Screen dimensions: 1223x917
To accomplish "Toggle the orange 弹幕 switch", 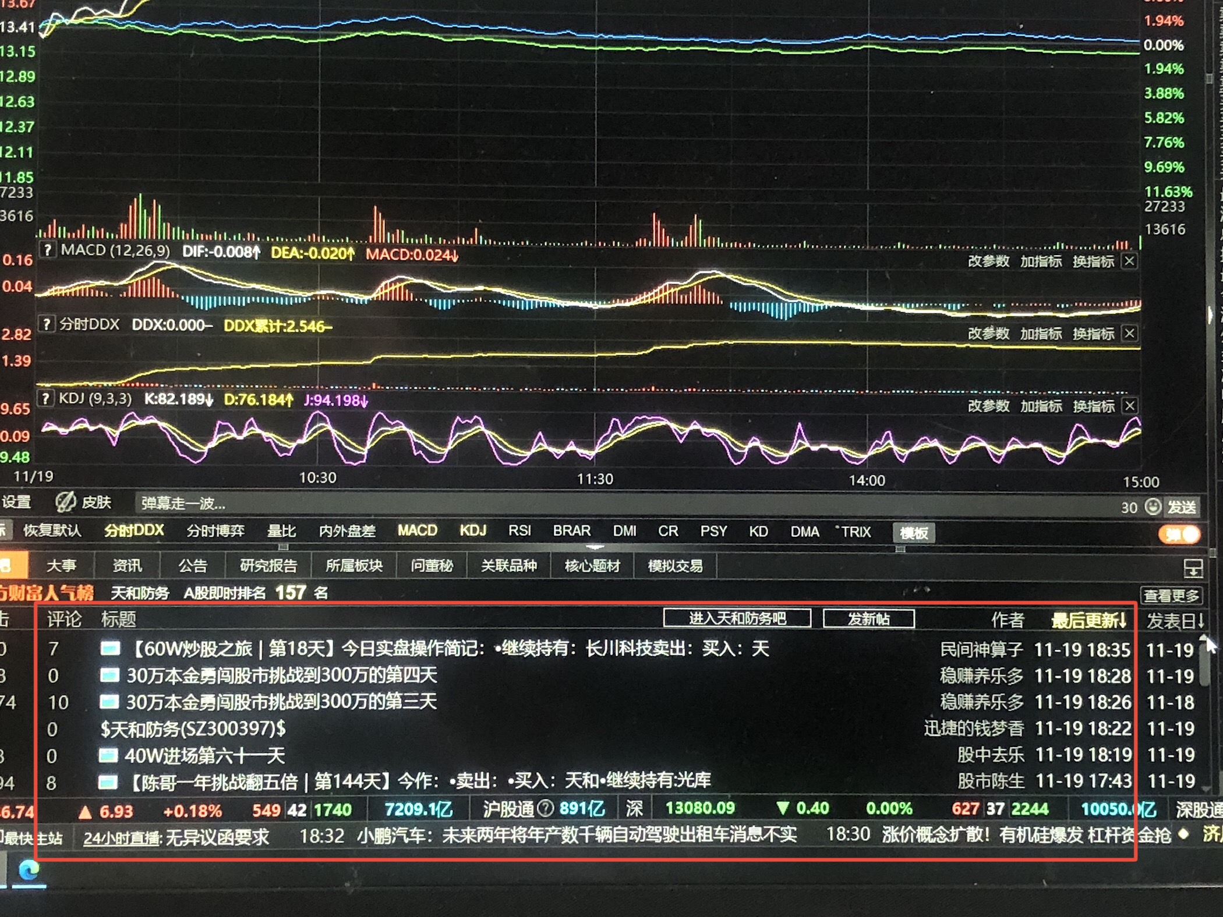I will point(1179,534).
